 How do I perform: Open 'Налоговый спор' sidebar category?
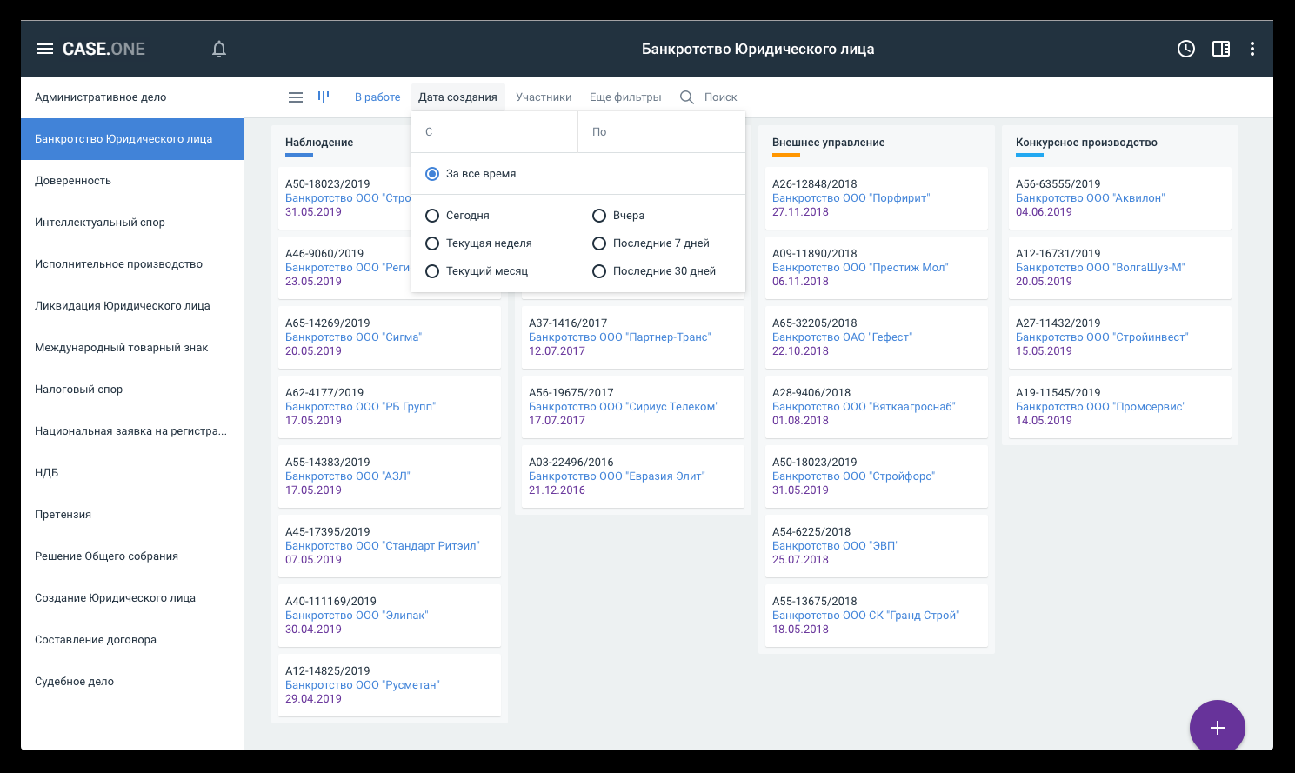pyautogui.click(x=132, y=390)
